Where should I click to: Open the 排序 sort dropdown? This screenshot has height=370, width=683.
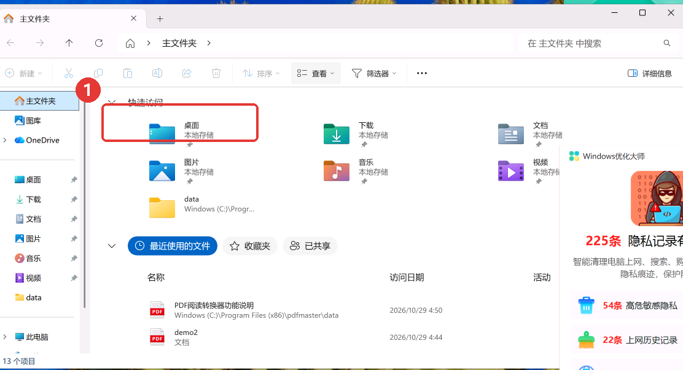pyautogui.click(x=261, y=73)
